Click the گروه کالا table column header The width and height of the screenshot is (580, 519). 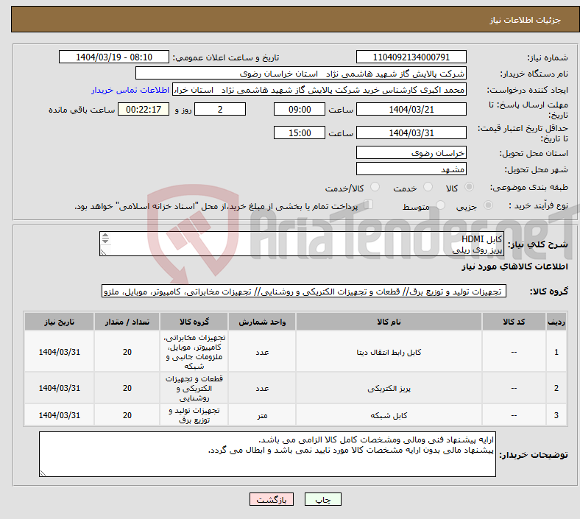(x=194, y=322)
